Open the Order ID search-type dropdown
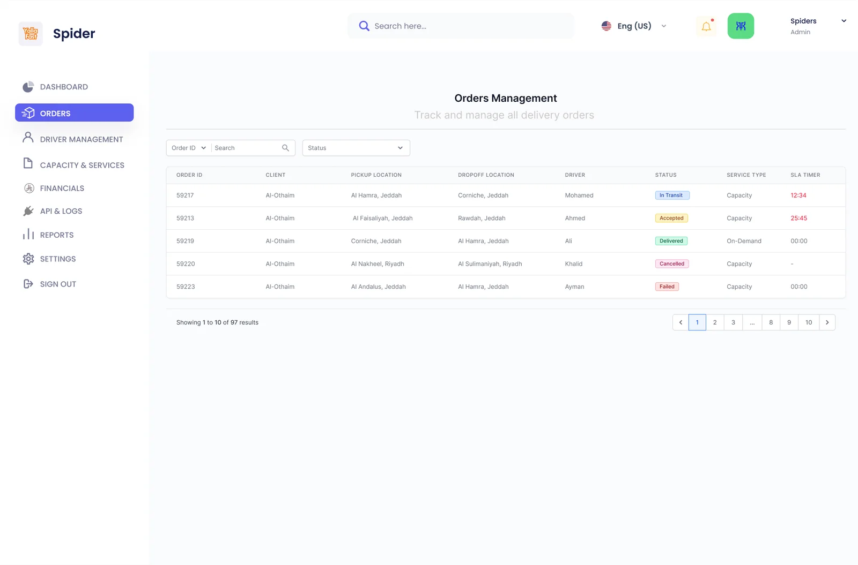 click(x=189, y=148)
